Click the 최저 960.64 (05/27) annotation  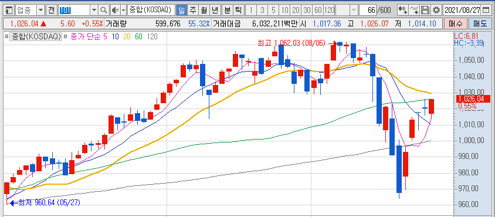tap(49, 202)
